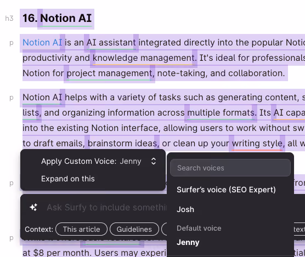Viewport: 305px width, 257px height.
Task: Click the underlined phrase multiple formats
Action: [221, 113]
